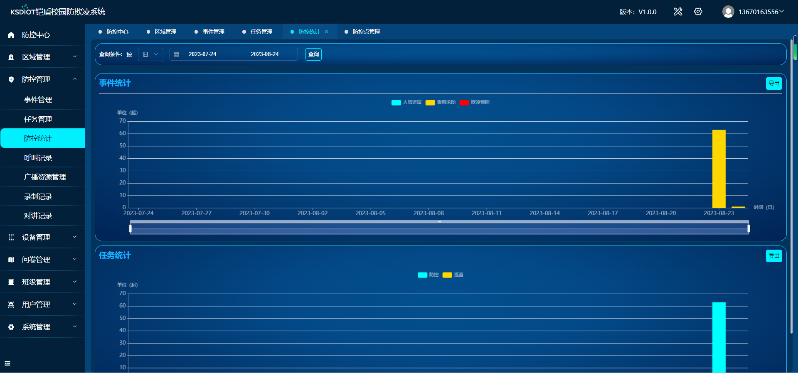The image size is (798, 373).
Task: Open the account 13670163556 dropdown
Action: click(761, 12)
